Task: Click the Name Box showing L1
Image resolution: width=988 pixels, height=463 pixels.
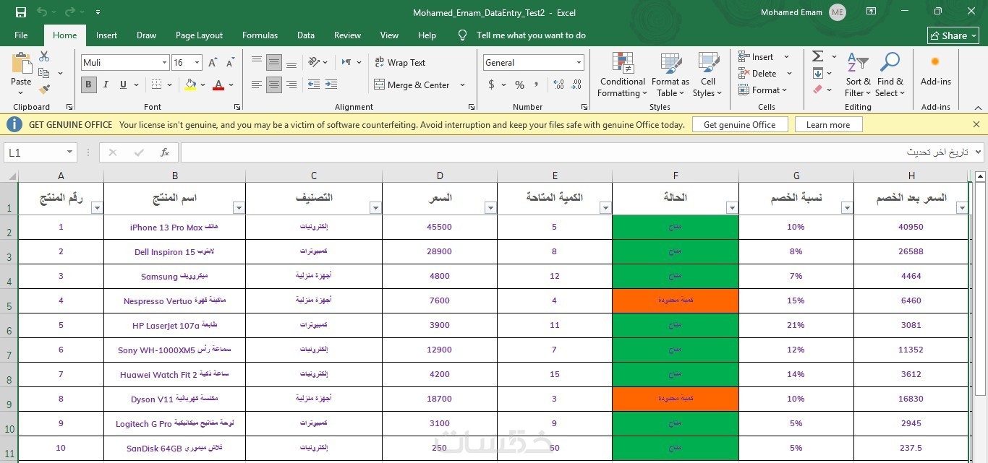Action: coord(41,152)
